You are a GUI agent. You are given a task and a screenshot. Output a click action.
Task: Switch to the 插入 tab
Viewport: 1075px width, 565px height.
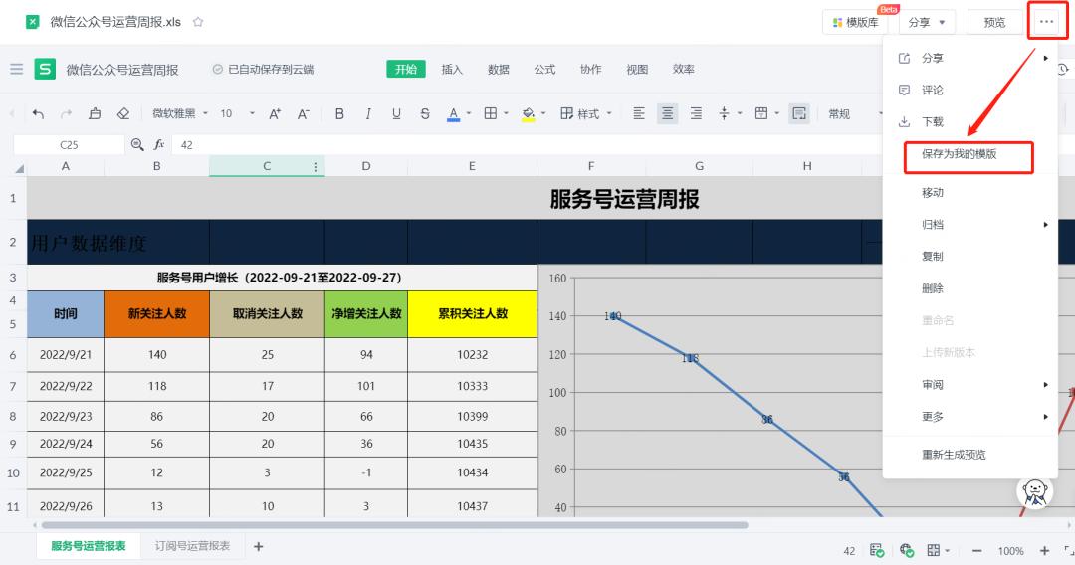452,69
